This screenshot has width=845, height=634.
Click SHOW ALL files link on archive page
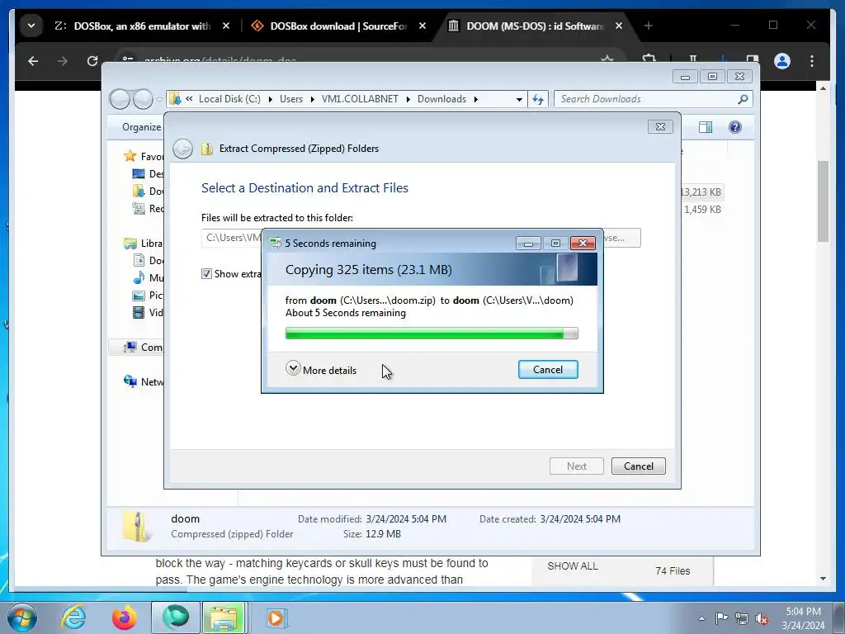tap(573, 566)
